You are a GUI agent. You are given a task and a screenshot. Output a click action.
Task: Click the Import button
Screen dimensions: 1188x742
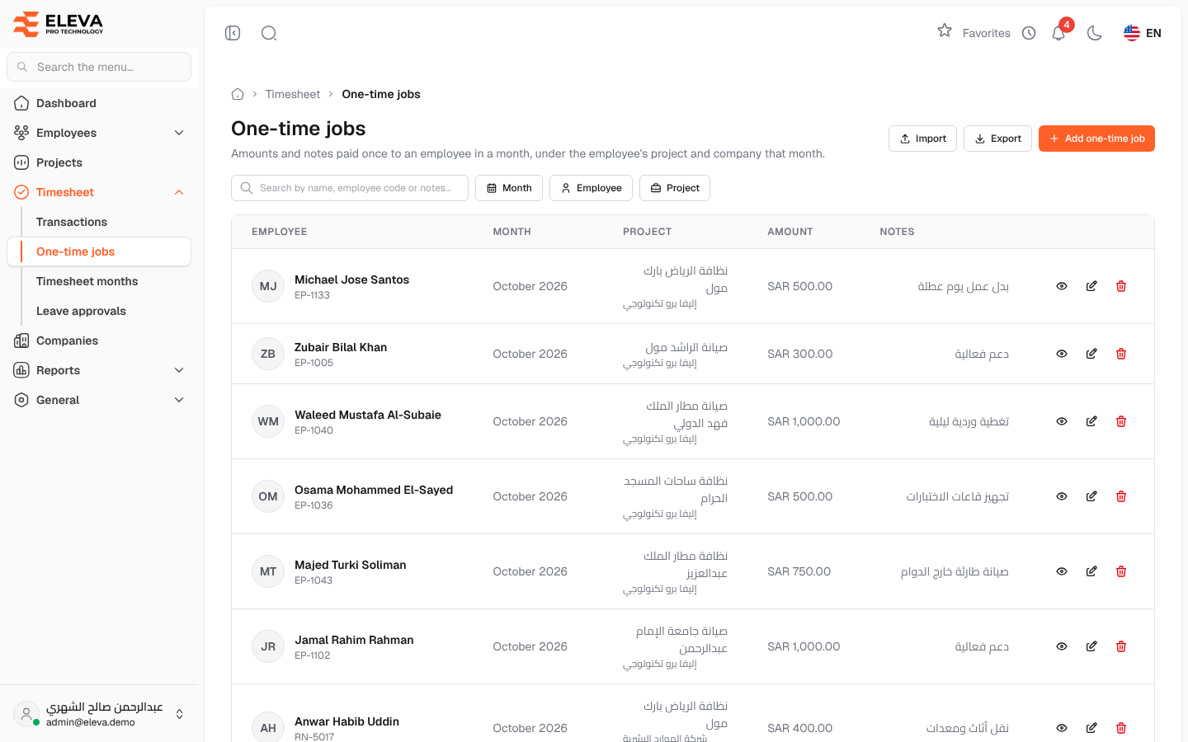tap(922, 139)
